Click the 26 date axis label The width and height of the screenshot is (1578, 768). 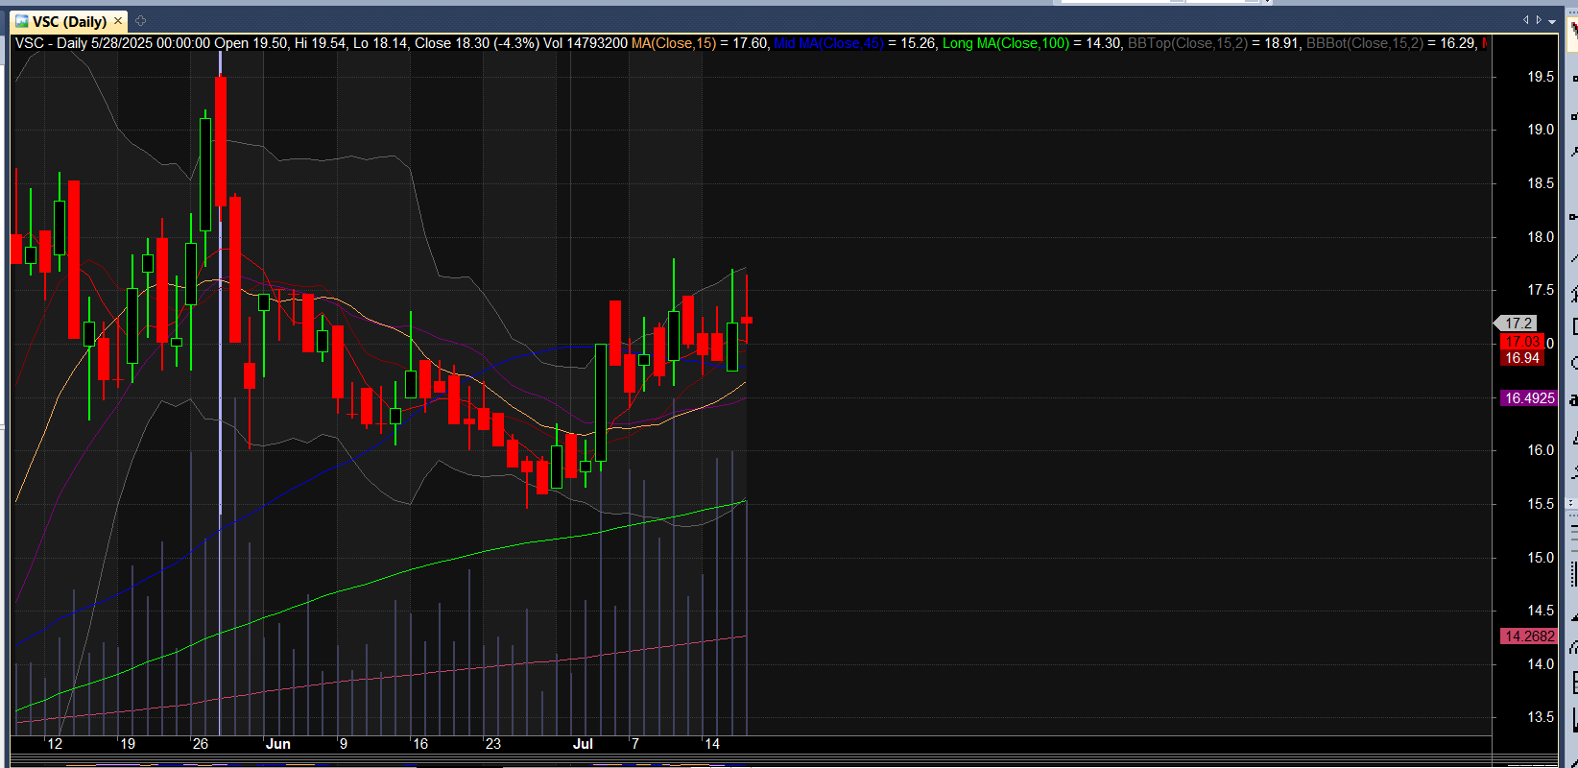(x=201, y=744)
